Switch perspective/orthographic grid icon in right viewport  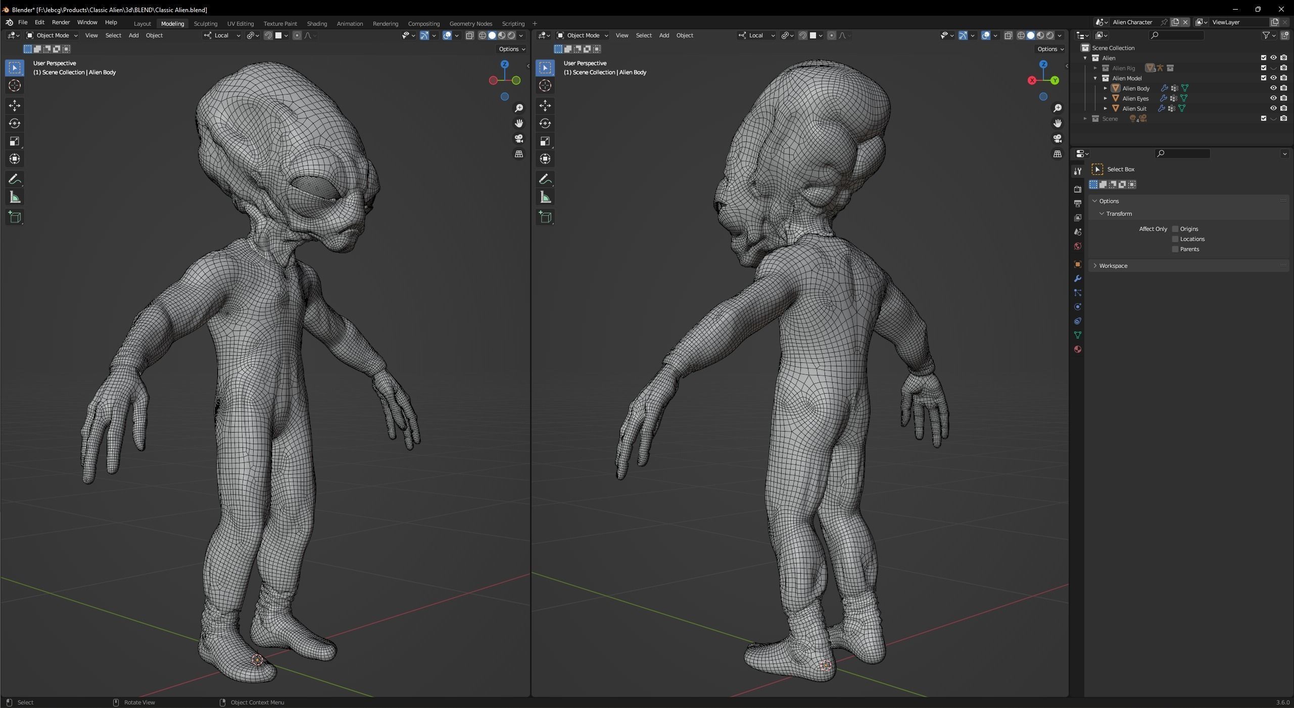point(1058,154)
